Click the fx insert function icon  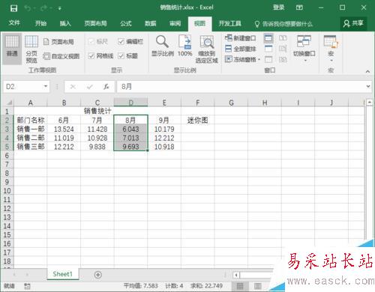[x=106, y=87]
